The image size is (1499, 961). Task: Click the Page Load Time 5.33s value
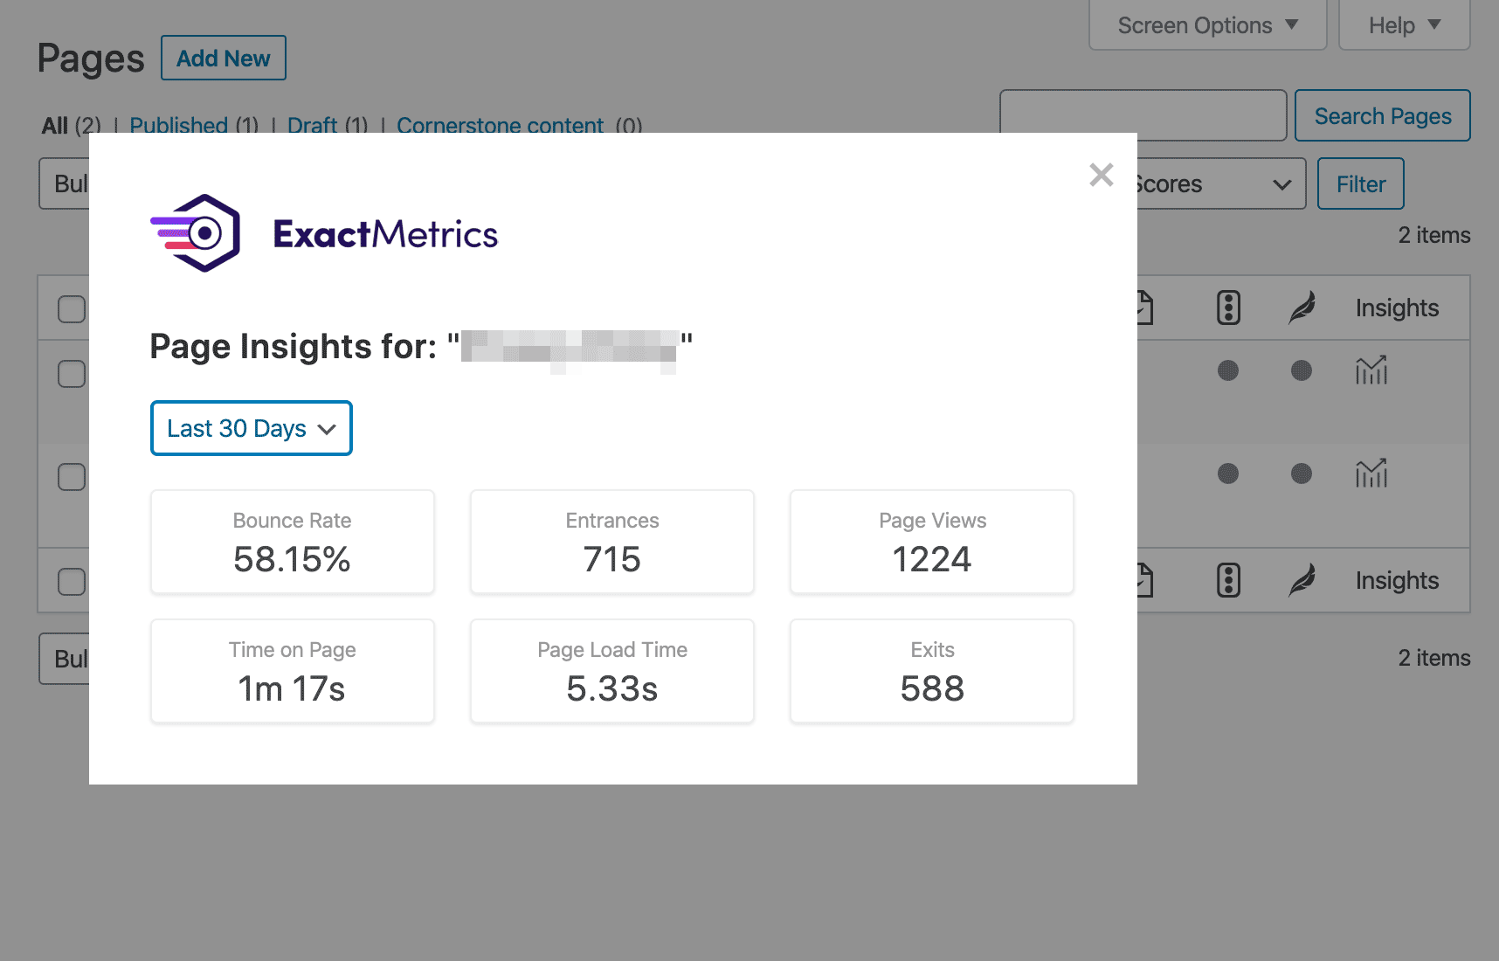[612, 688]
